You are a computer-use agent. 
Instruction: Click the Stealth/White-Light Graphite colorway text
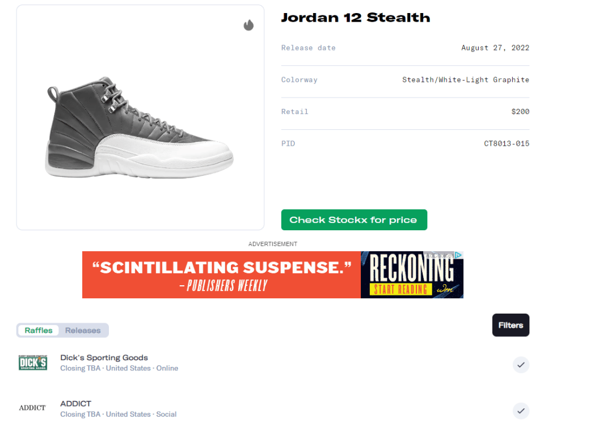tap(465, 80)
